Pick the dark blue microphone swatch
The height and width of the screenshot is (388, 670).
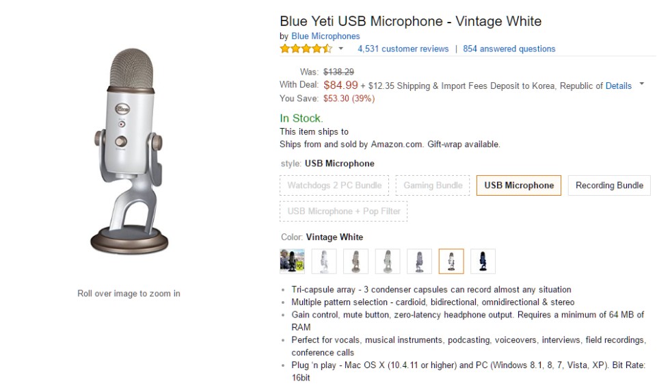pos(483,261)
